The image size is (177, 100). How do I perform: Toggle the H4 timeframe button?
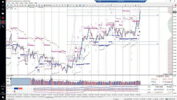tap(100, 5)
